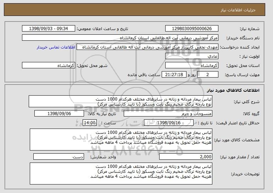Click the اولویت نیاز label
The image size is (273, 193).
[250, 57]
